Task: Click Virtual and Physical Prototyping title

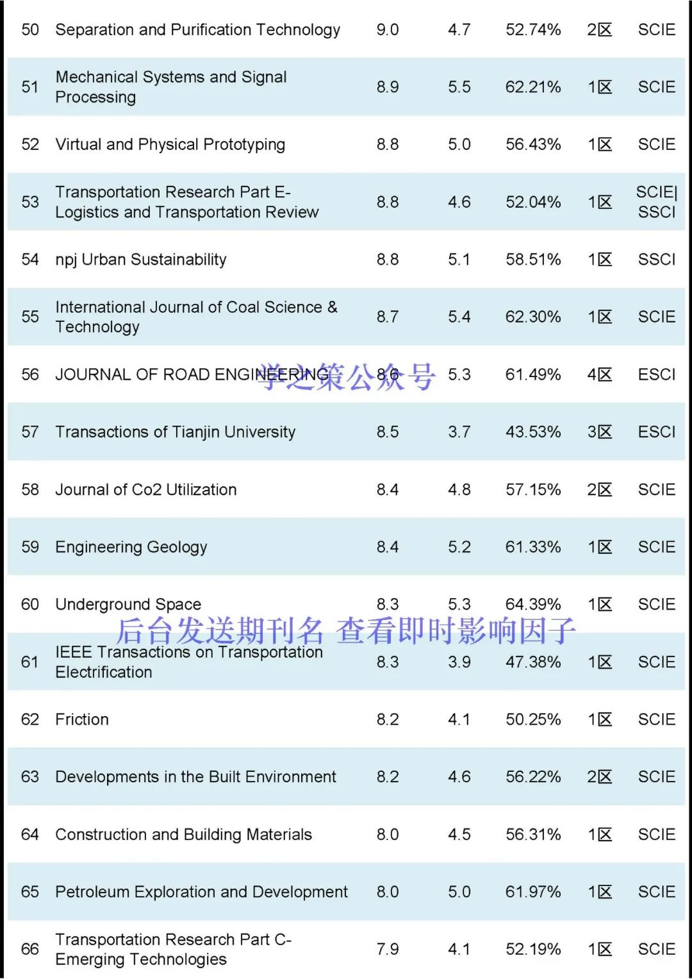Action: (x=170, y=144)
